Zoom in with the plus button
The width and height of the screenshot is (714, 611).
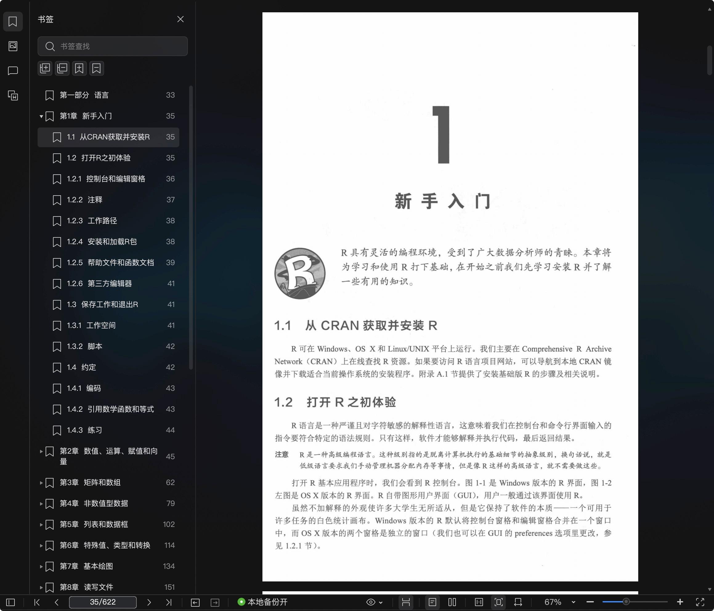click(x=680, y=602)
